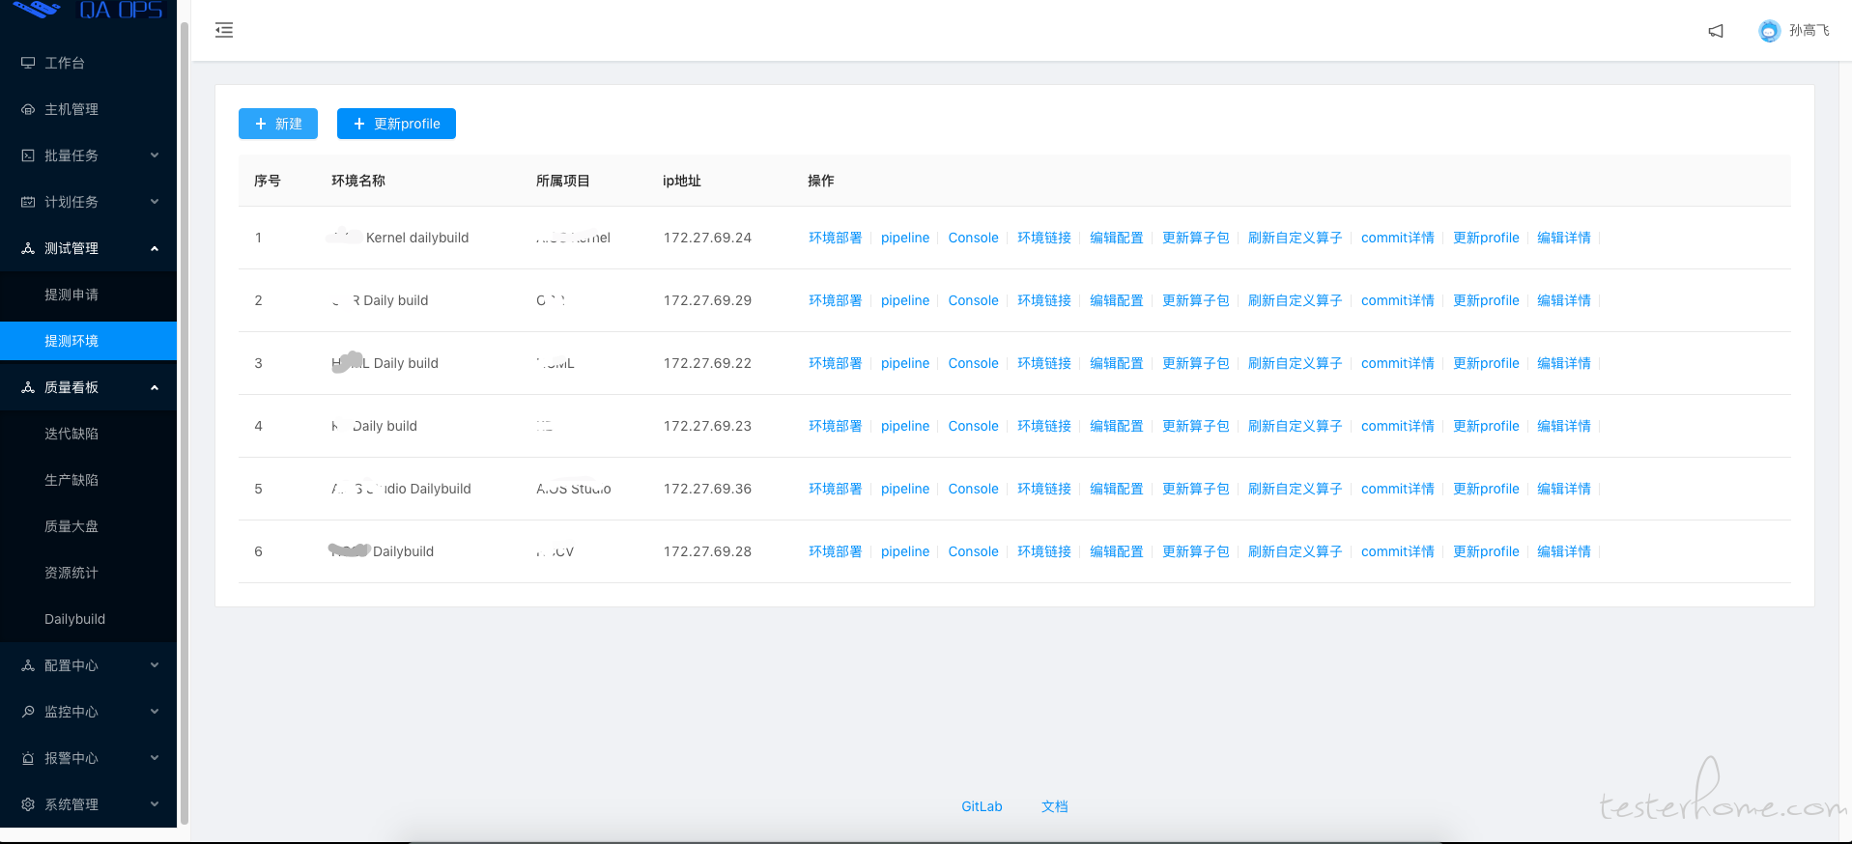The width and height of the screenshot is (1852, 844).
Task: Click the 监控中心 magnifier icon
Action: click(x=28, y=712)
